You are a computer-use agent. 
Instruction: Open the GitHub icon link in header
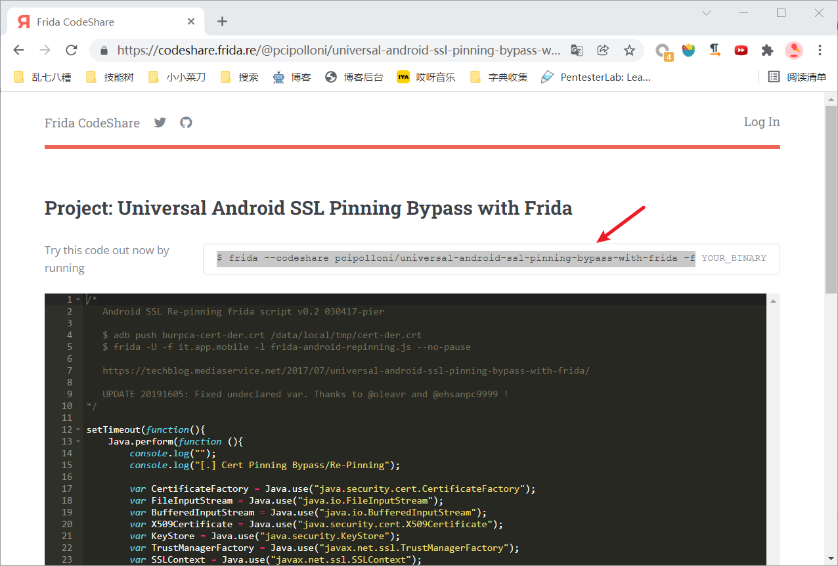click(187, 122)
